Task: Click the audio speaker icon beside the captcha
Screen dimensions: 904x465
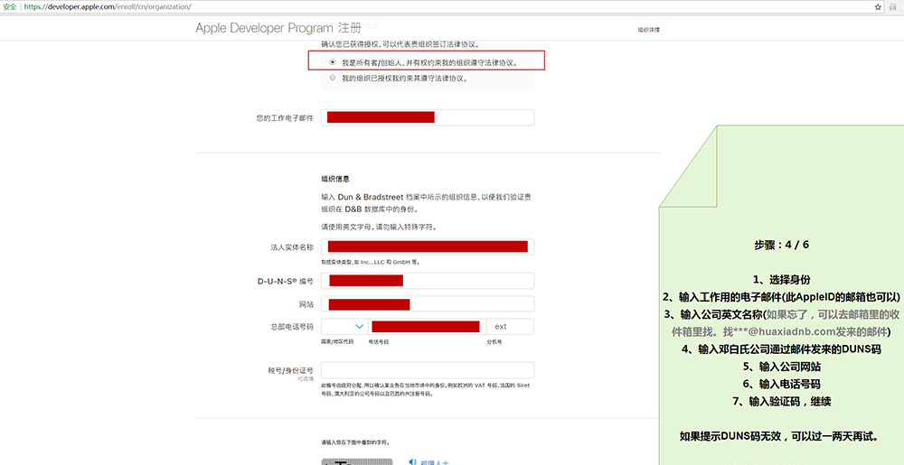Action: (412, 461)
